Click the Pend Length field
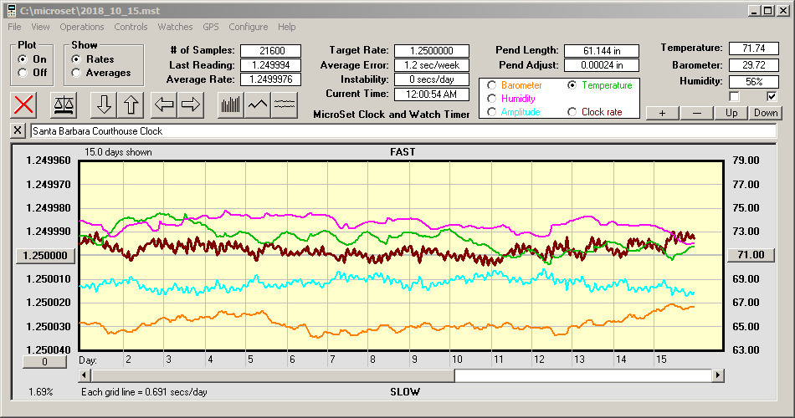The image size is (795, 418). [x=602, y=51]
